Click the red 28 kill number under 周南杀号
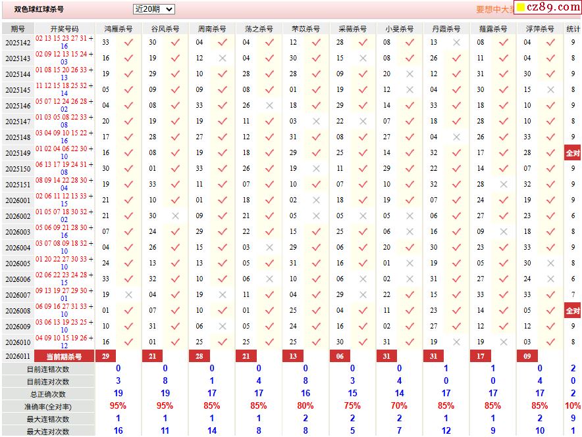Image resolution: width=582 pixels, height=437 pixels. pyautogui.click(x=199, y=356)
